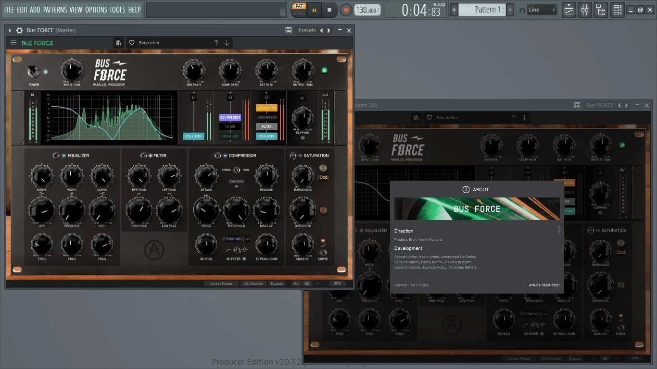The height and width of the screenshot is (369, 657).
Task: Open the Line snap dropdown
Action: point(542,10)
